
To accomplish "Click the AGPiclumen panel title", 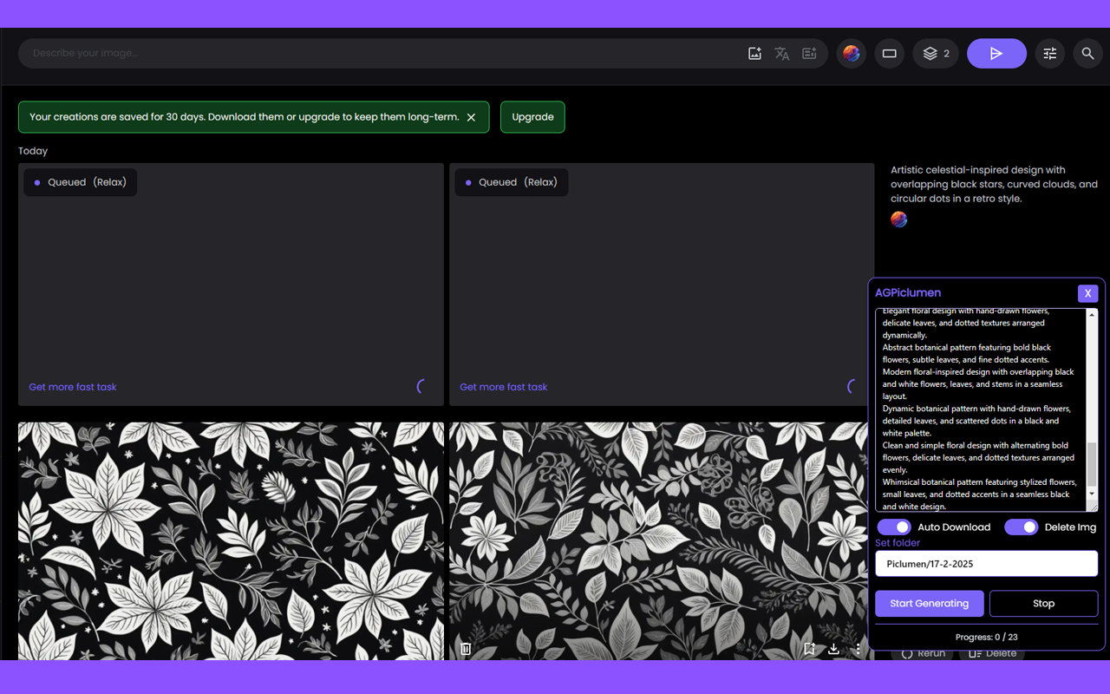I will coord(908,293).
